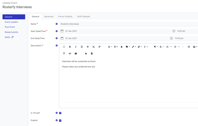Click clock icon beside 5:00 am
Screen dimensions: 198x126
[x=174, y=31]
